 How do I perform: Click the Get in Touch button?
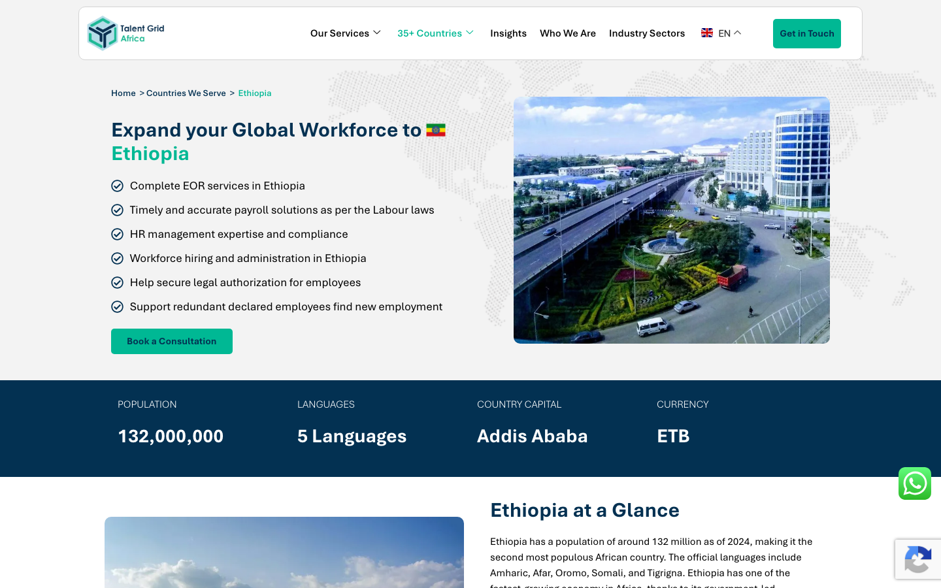point(807,33)
